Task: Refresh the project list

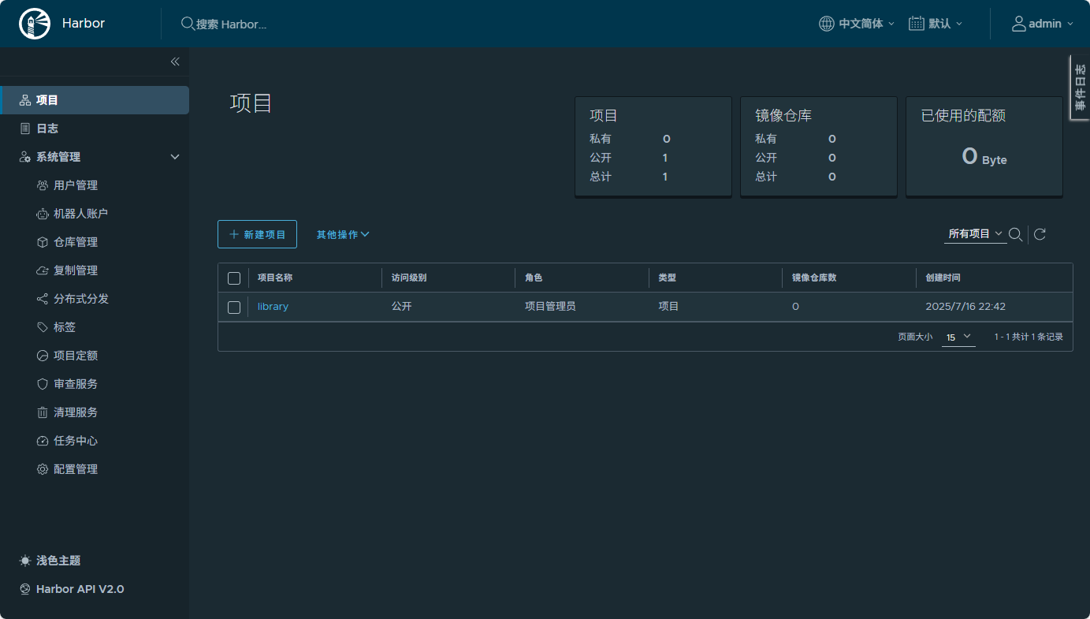Action: point(1040,234)
